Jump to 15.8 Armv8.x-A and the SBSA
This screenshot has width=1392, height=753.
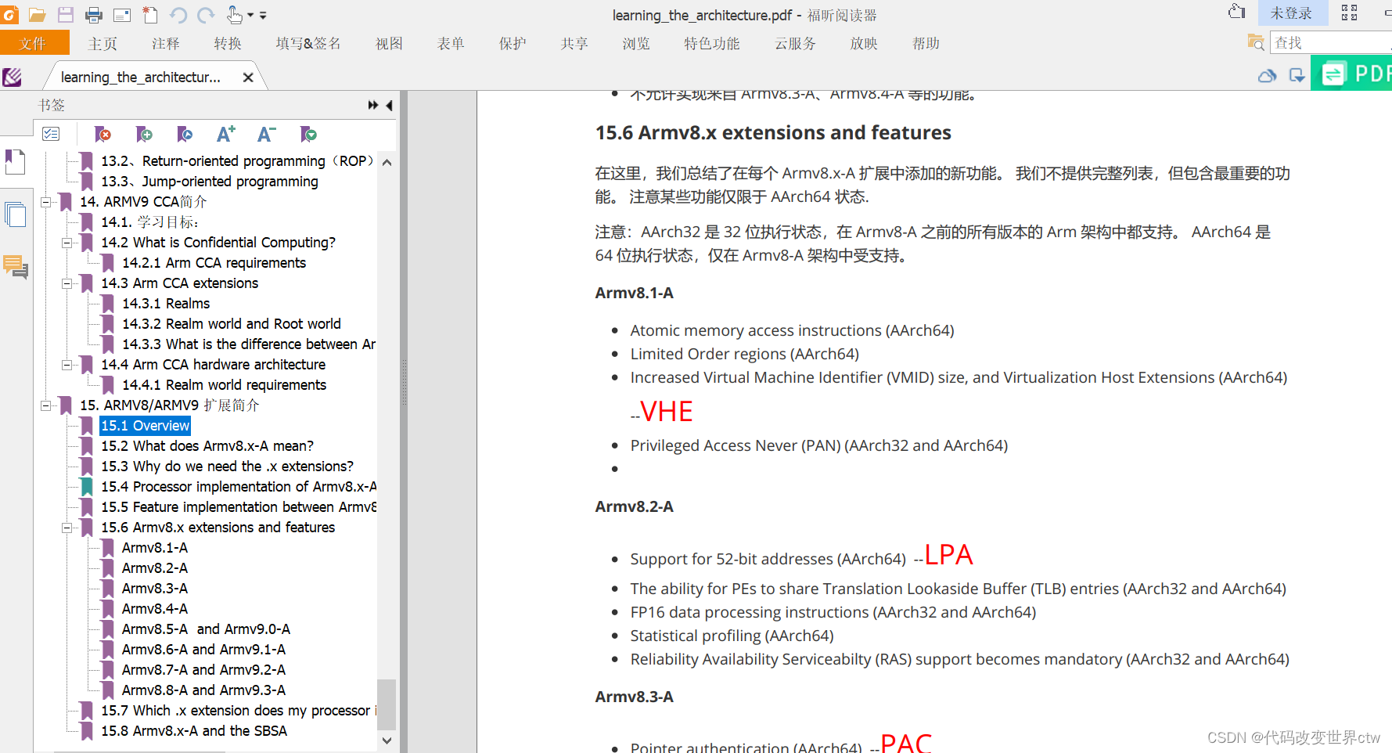[x=194, y=731]
